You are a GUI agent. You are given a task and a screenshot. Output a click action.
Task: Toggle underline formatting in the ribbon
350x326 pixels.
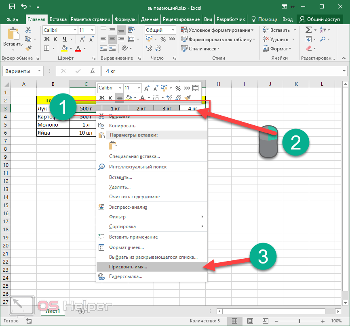click(64, 39)
